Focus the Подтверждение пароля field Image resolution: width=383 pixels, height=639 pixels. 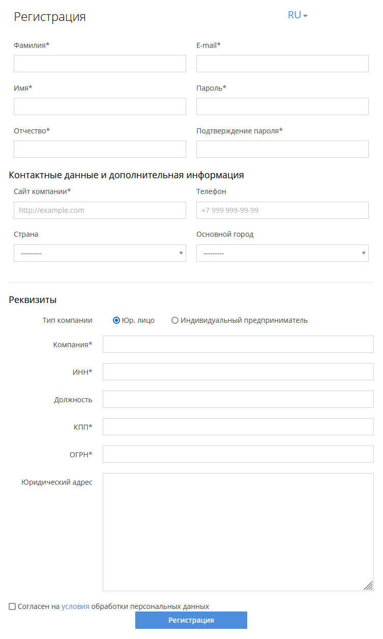tap(282, 149)
